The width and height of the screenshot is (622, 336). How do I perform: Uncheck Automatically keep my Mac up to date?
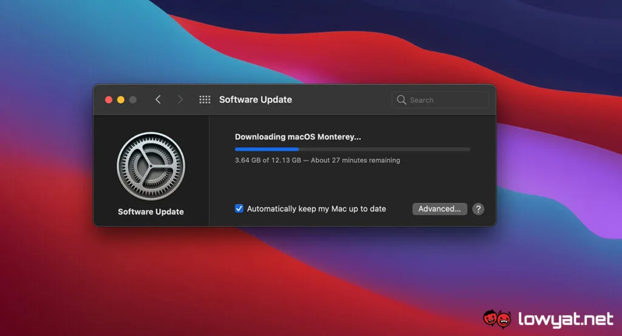pyautogui.click(x=239, y=208)
